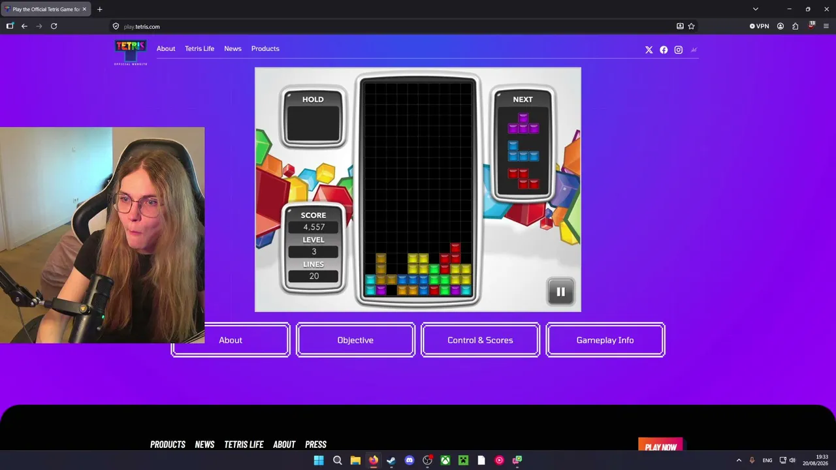This screenshot has height=470, width=836.
Task: Click the purple T piece in NEXT queue
Action: pyautogui.click(x=523, y=123)
